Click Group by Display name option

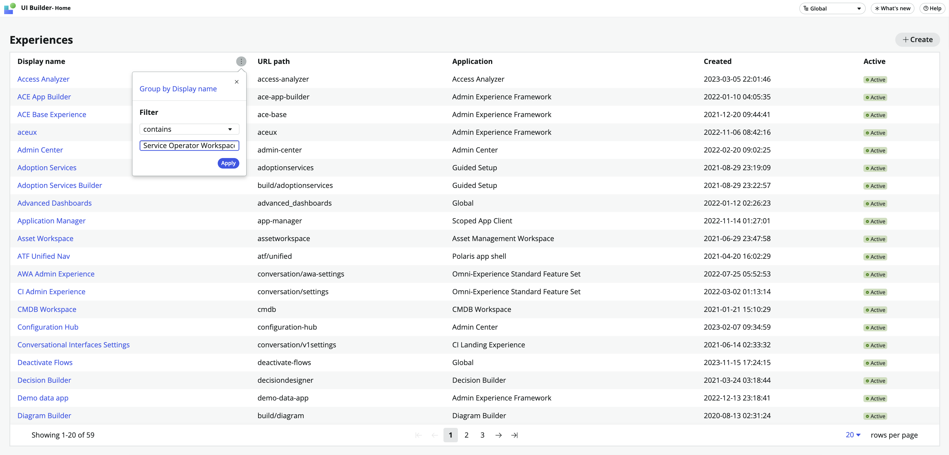point(178,89)
